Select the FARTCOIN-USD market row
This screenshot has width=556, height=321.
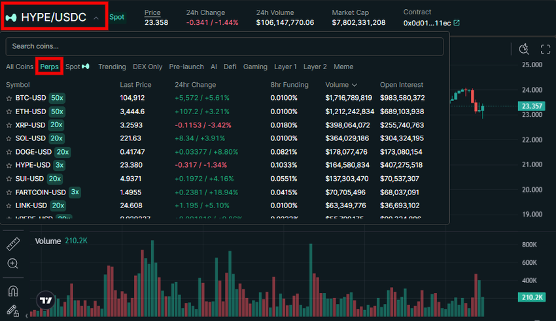click(224, 192)
